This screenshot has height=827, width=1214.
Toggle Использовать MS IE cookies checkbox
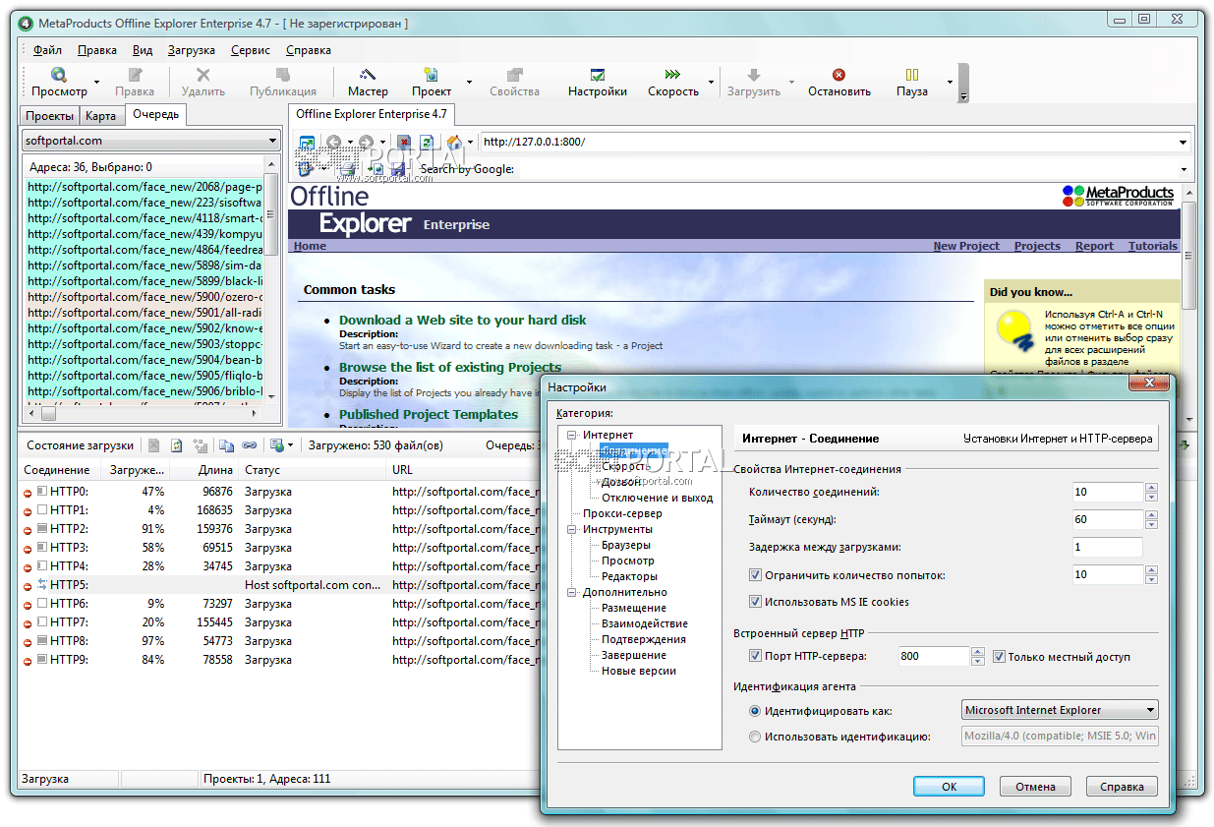click(755, 602)
